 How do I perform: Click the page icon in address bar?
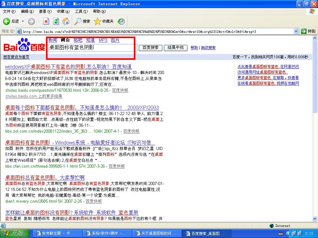(20, 31)
